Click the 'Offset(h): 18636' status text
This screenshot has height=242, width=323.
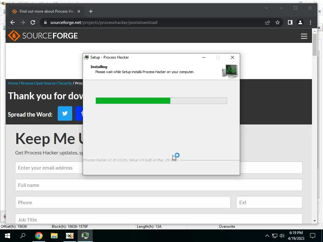(x=14, y=227)
